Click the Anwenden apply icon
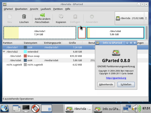Image resolution: width=151 pixels, height=113 pixels. click(x=92, y=17)
